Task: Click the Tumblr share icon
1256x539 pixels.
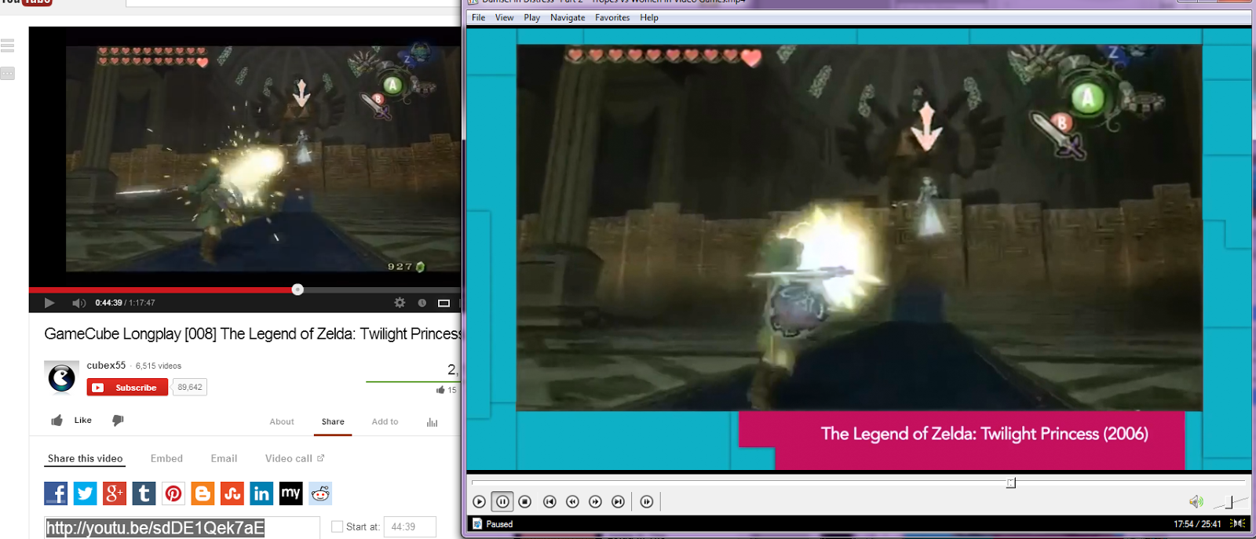Action: 144,493
